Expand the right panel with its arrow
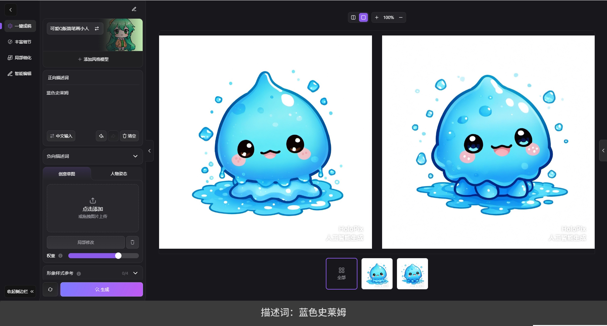This screenshot has height=326, width=607. 603,150
